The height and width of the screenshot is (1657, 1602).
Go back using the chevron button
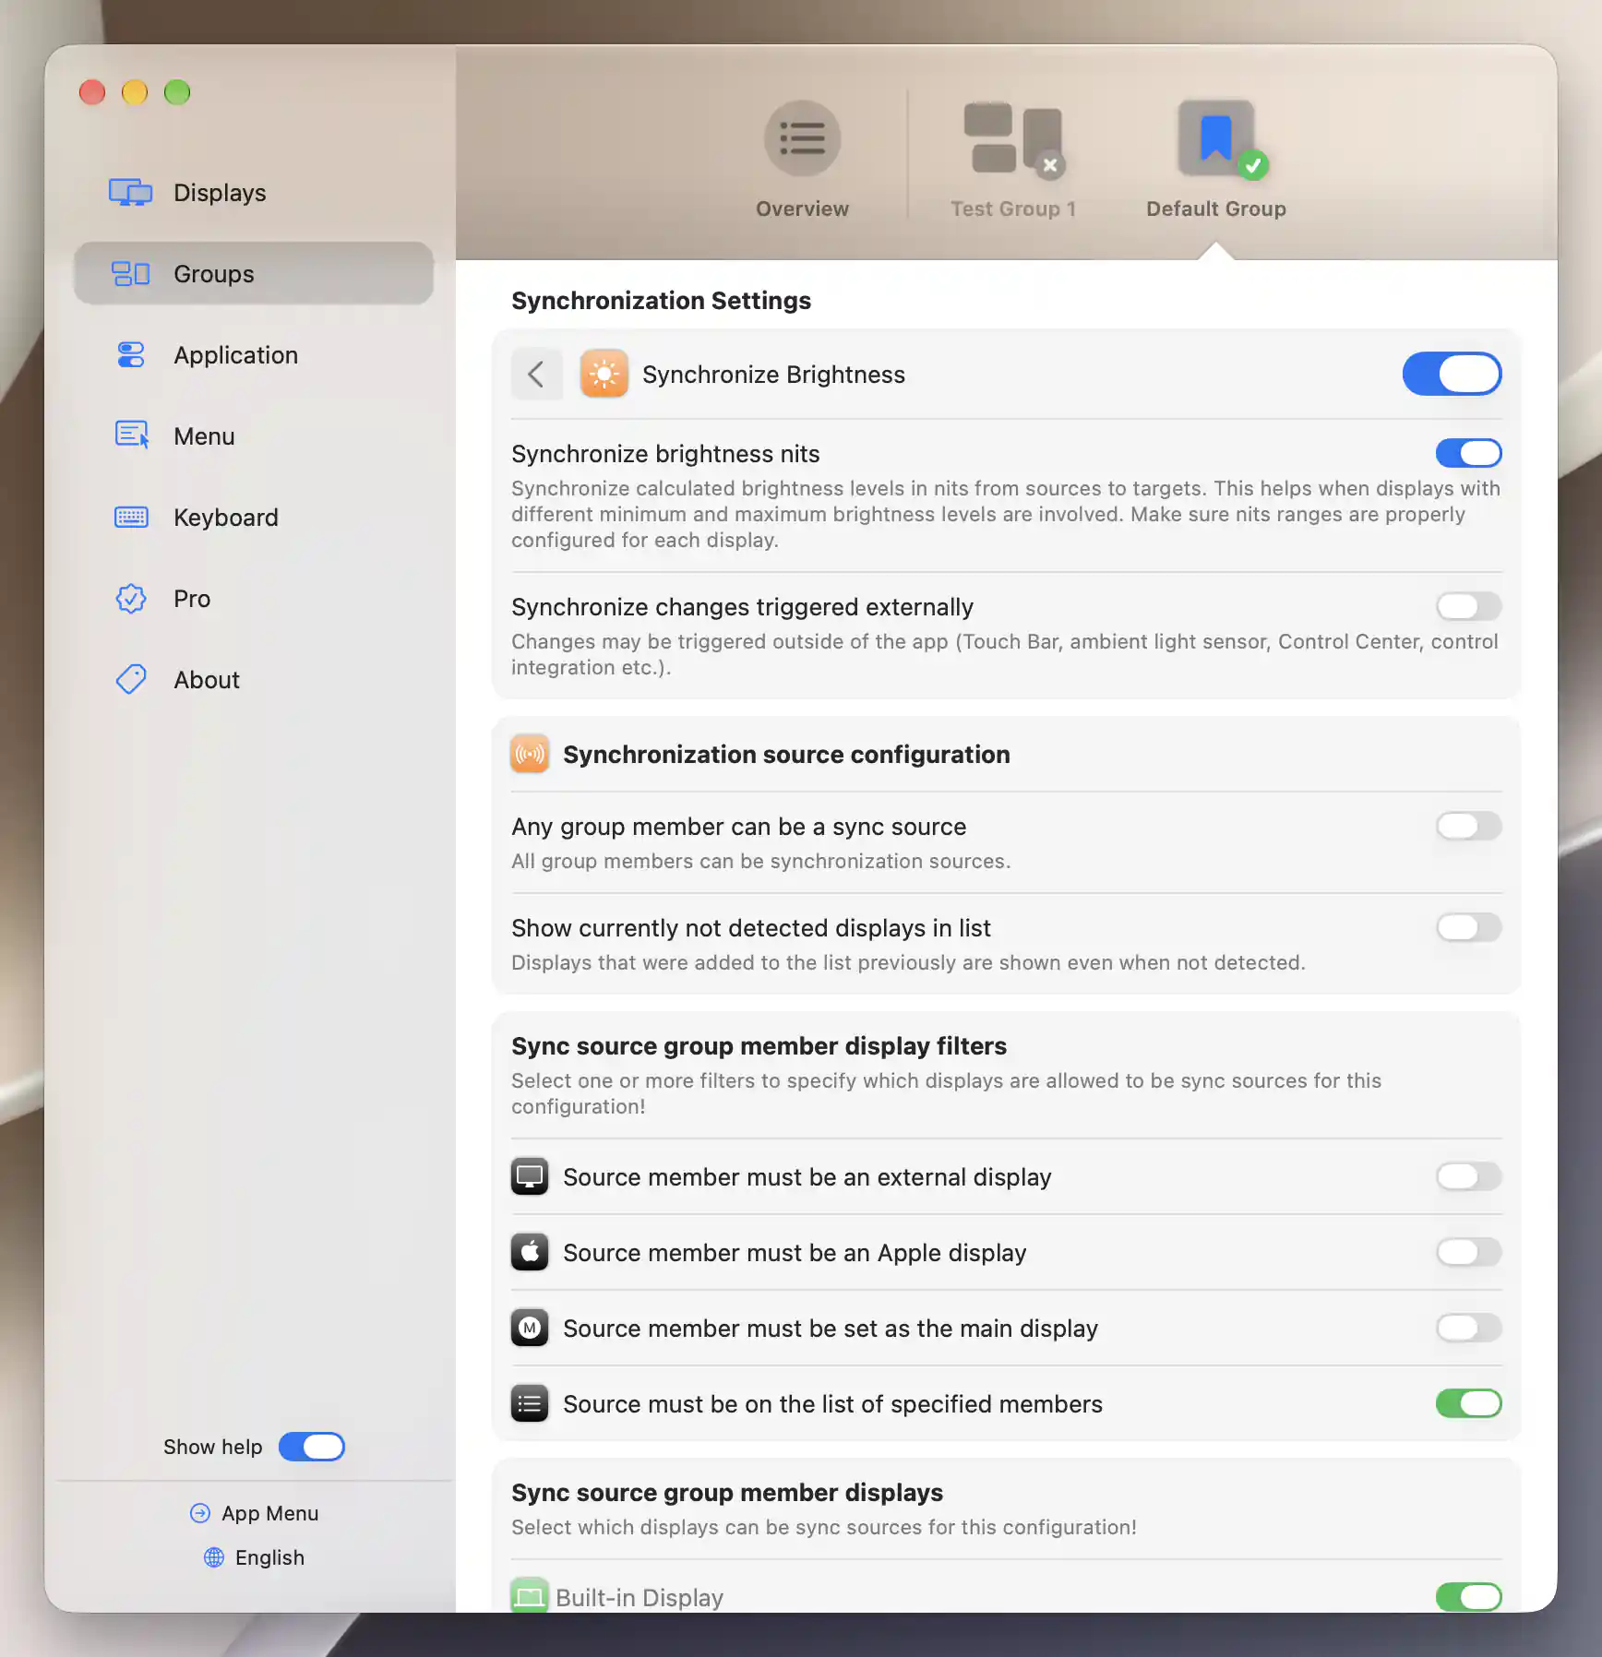coord(536,374)
